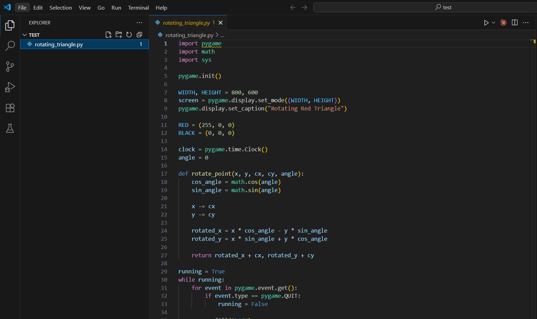This screenshot has height=319, width=537.
Task: Click 'return' keyword on line 27
Action: (x=201, y=256)
